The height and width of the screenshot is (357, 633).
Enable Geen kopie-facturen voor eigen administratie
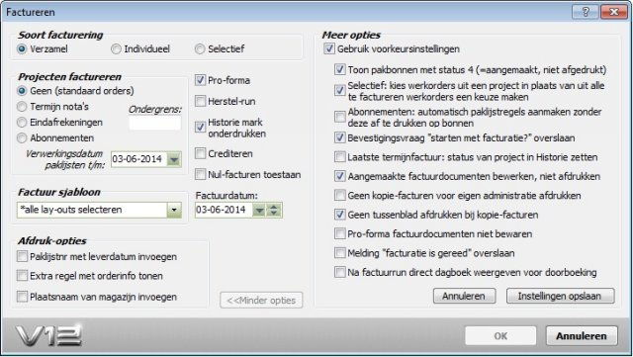340,196
